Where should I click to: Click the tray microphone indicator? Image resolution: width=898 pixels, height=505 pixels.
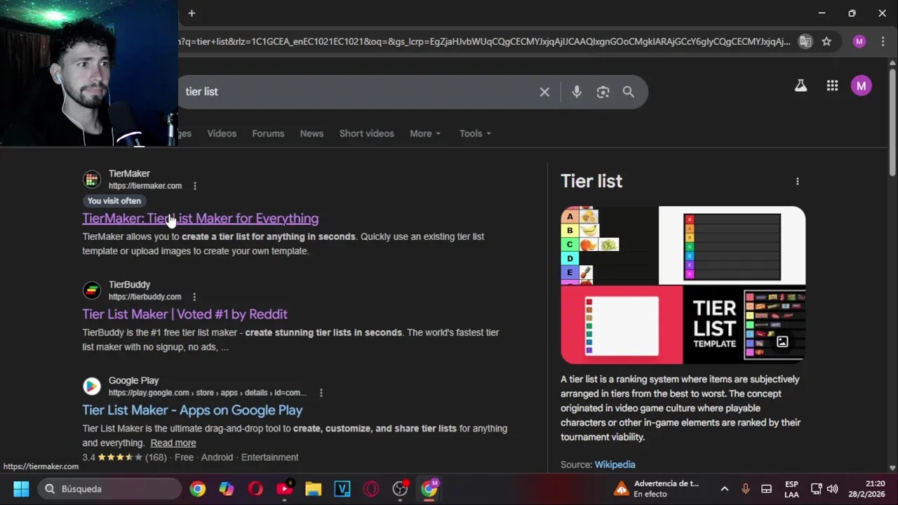[x=746, y=489]
